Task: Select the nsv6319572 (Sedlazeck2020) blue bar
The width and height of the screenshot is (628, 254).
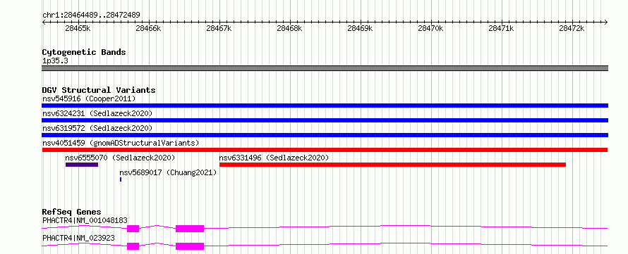Action: click(325, 135)
